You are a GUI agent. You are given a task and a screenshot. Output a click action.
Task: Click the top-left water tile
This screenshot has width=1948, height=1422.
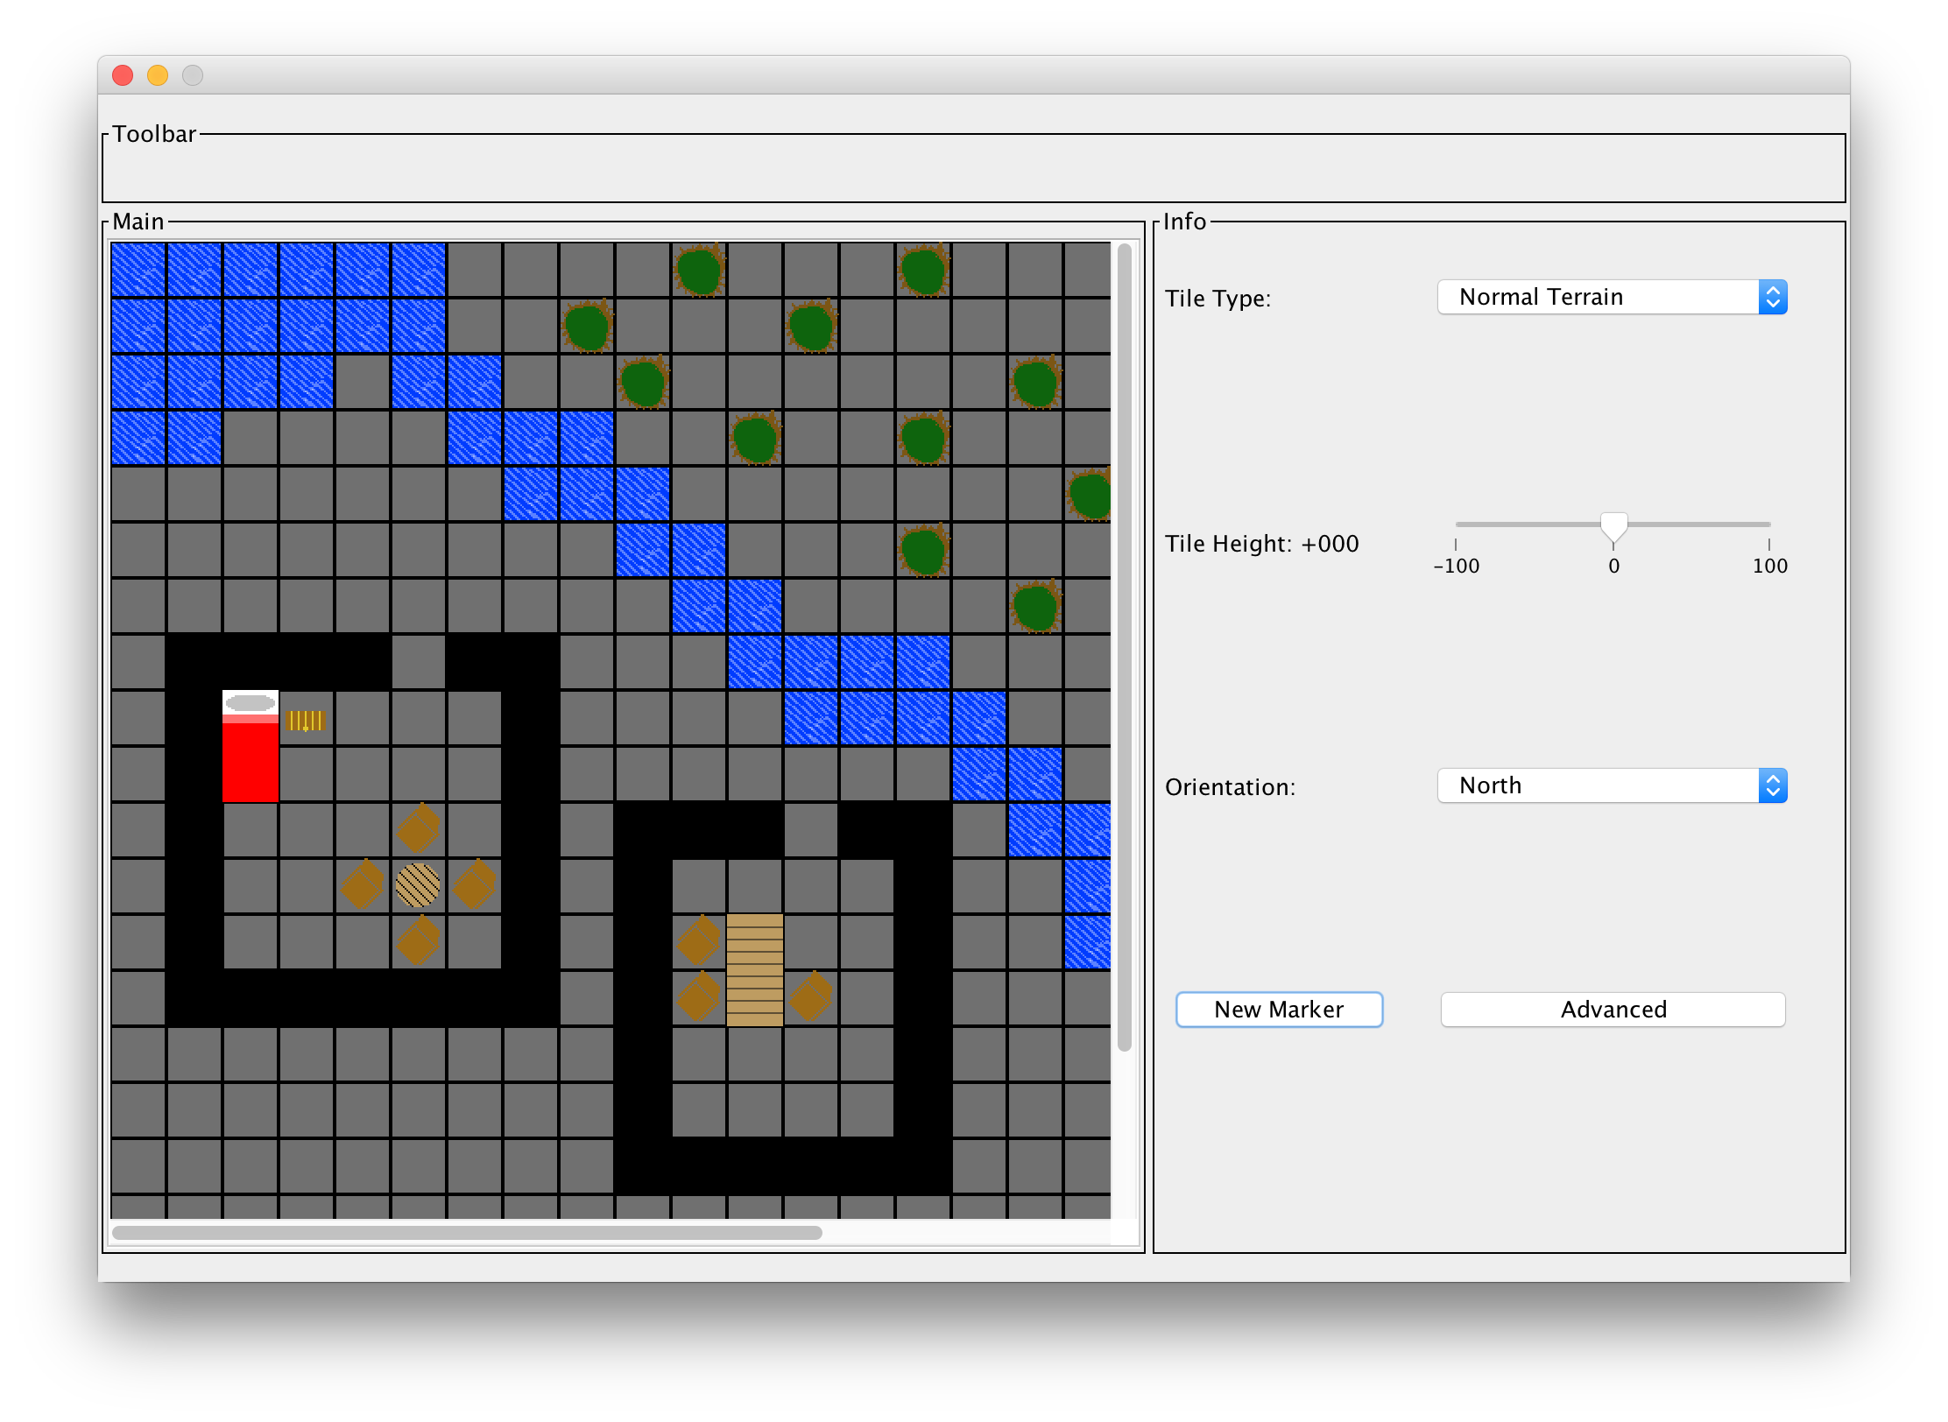coord(138,271)
